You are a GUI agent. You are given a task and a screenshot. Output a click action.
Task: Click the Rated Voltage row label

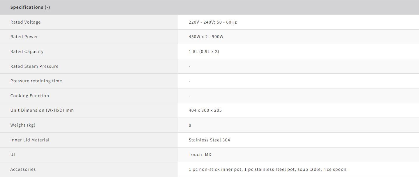26,22
